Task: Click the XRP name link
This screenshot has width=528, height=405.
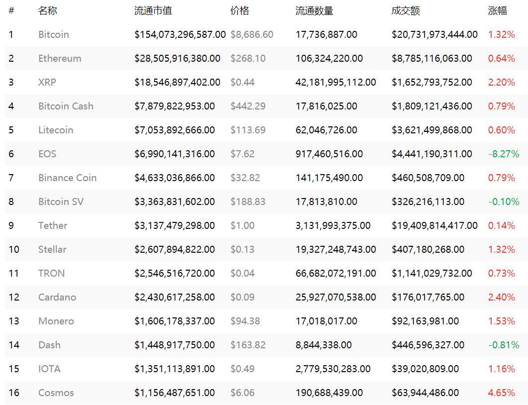Action: [47, 82]
